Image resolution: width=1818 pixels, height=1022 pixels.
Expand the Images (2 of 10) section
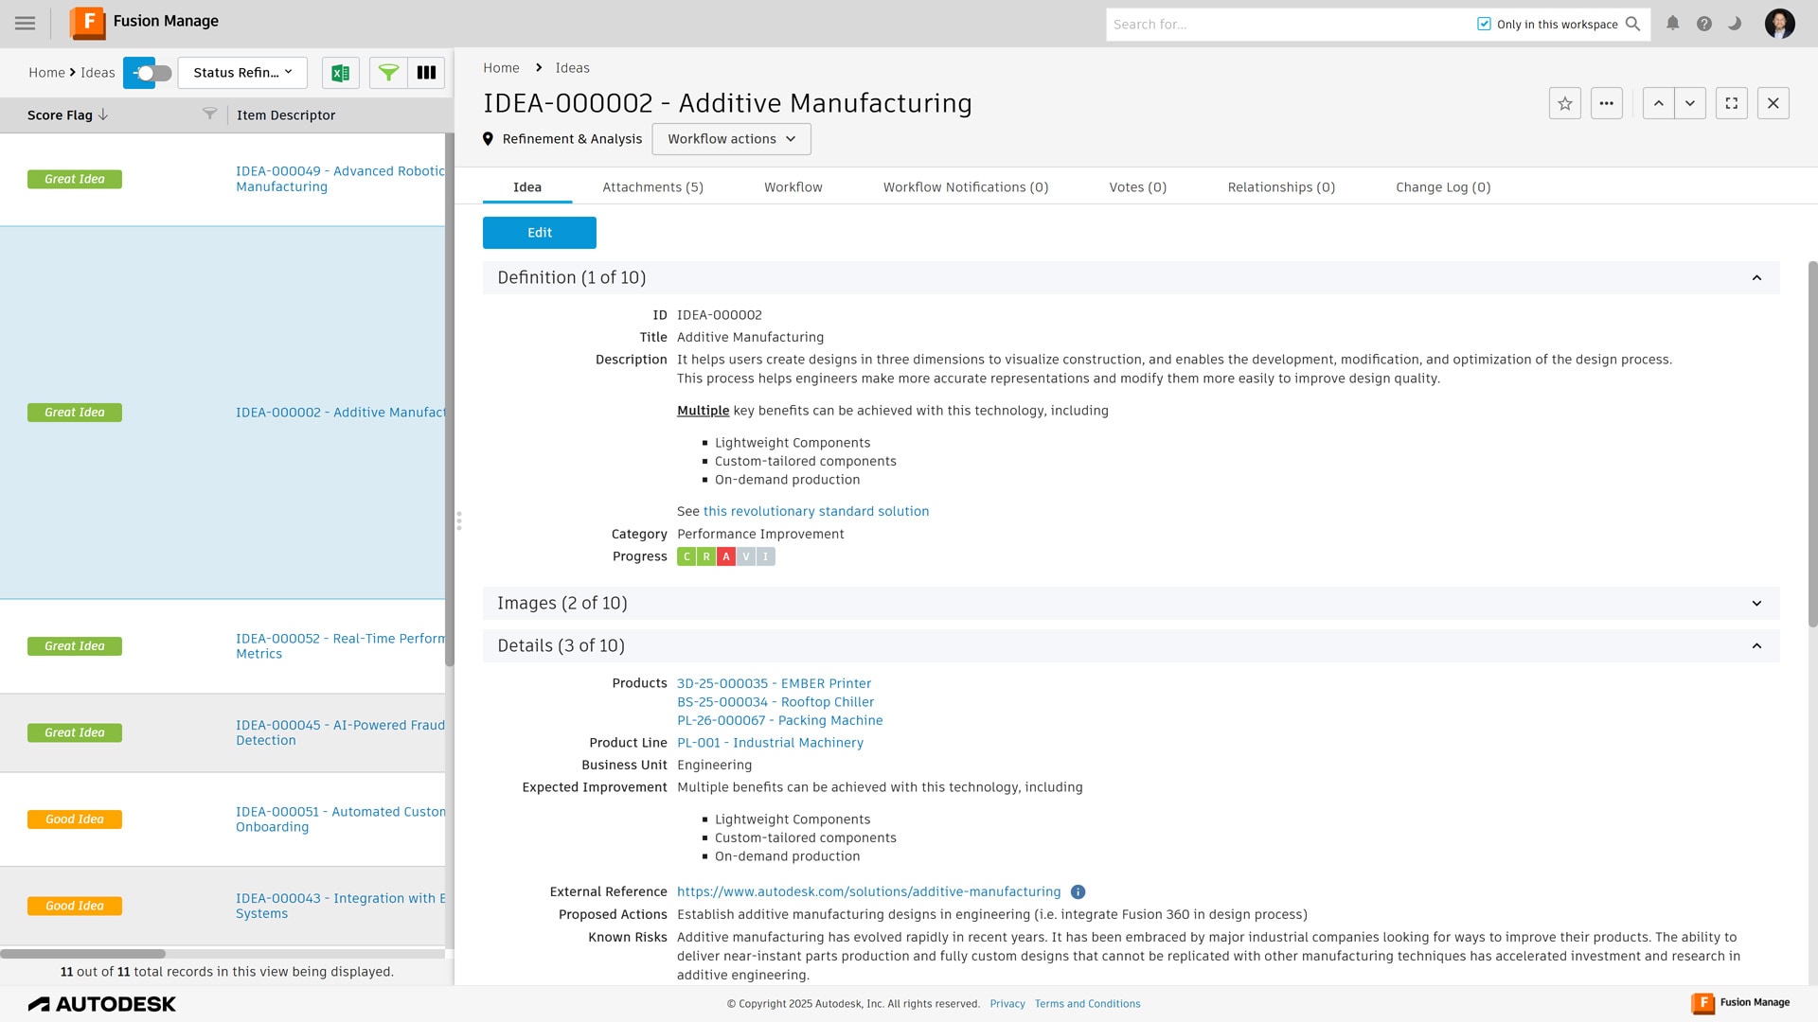(1756, 604)
